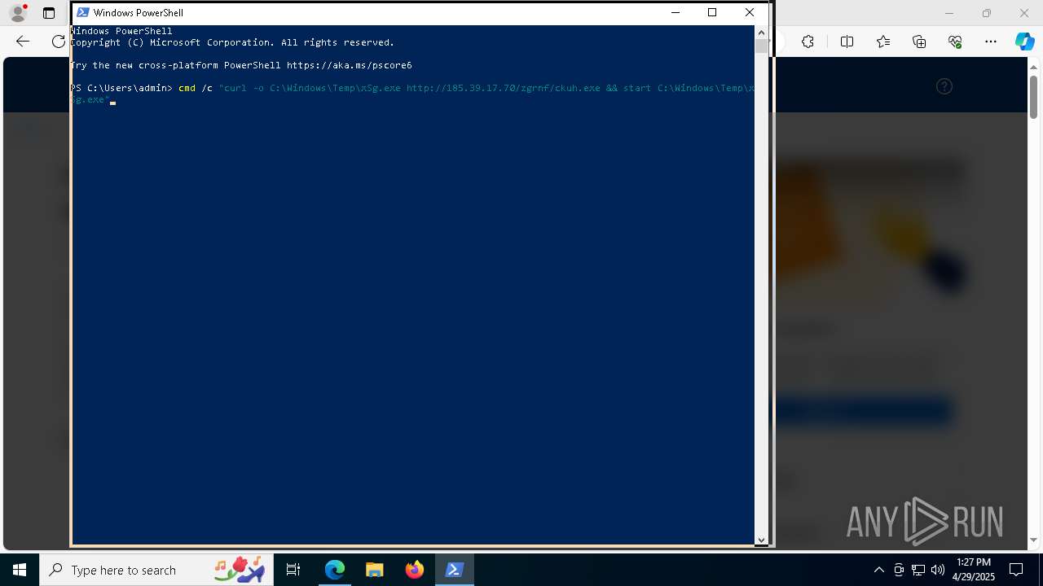Open Edge Settings and more menu

coord(991,42)
